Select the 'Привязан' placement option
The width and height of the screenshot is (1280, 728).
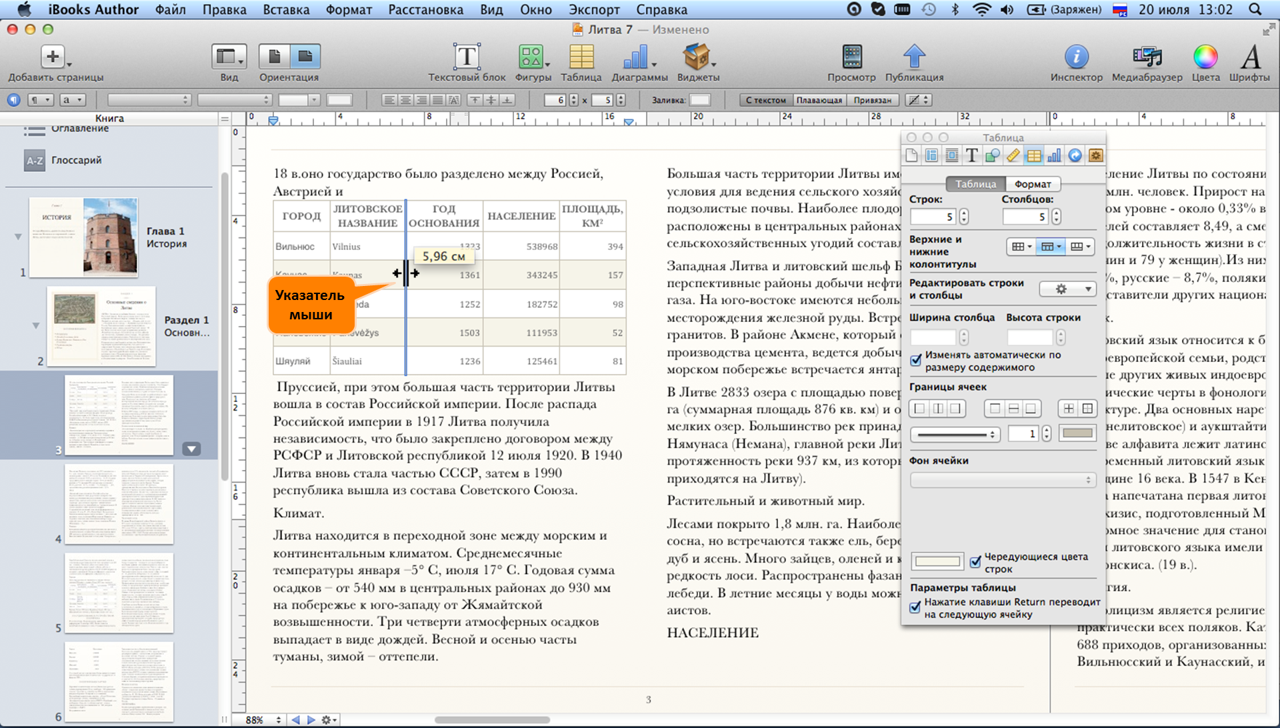point(873,100)
